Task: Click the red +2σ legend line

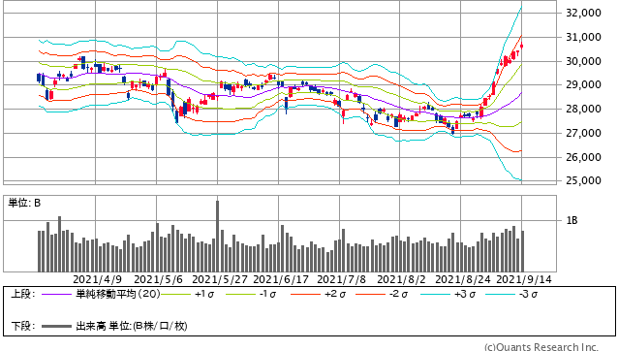Action: pos(305,294)
